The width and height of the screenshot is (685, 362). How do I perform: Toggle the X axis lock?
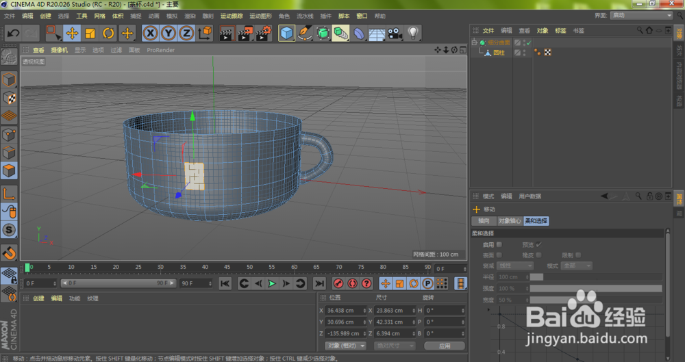pos(150,33)
